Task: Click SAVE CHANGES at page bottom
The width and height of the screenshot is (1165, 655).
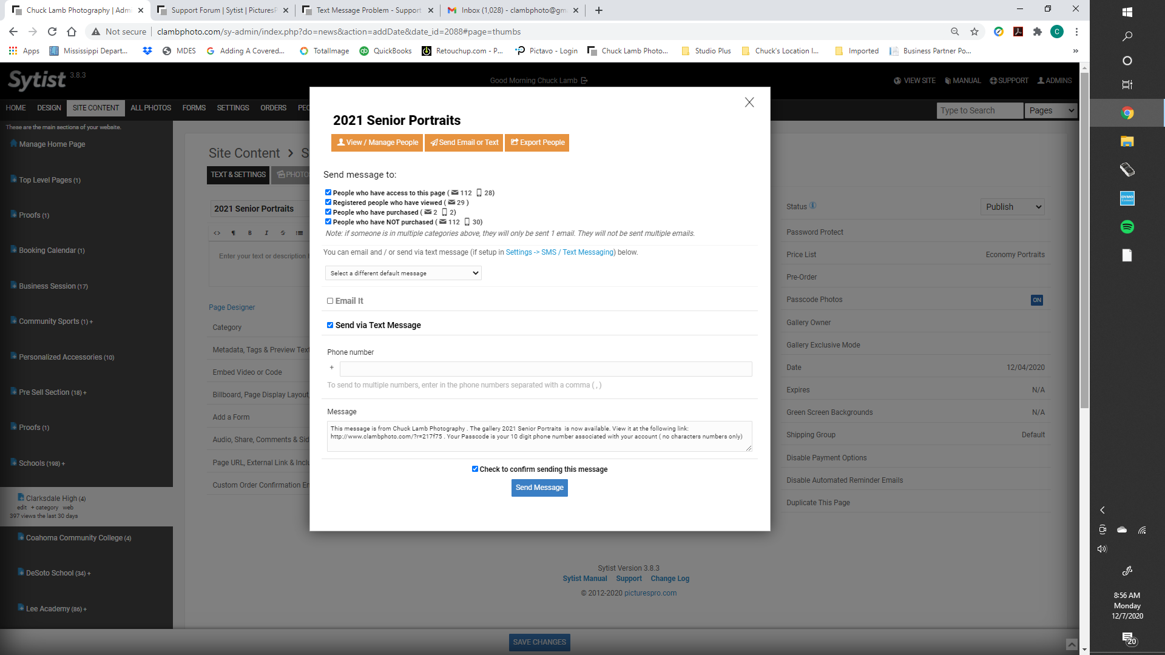Action: (x=539, y=642)
